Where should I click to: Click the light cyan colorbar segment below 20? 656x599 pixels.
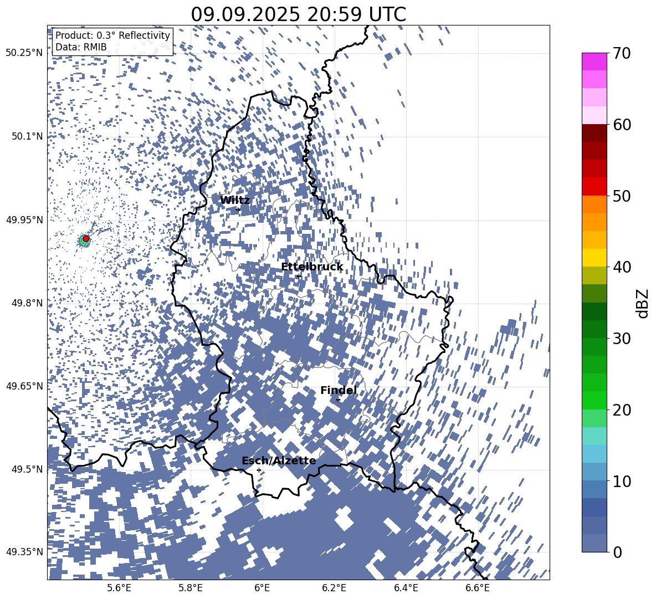(594, 436)
